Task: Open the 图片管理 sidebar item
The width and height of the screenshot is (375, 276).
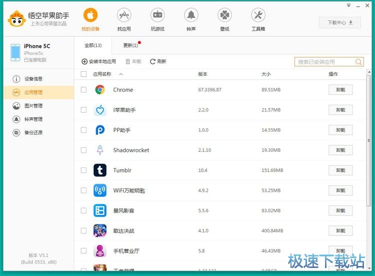Action: coord(38,106)
